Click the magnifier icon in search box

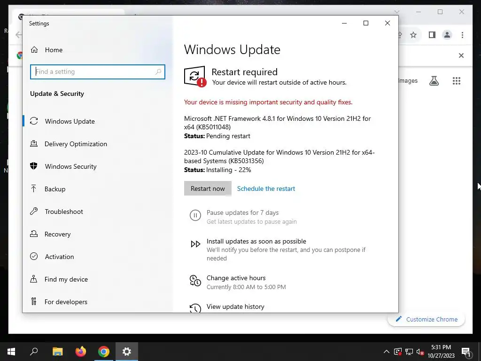pyautogui.click(x=158, y=72)
